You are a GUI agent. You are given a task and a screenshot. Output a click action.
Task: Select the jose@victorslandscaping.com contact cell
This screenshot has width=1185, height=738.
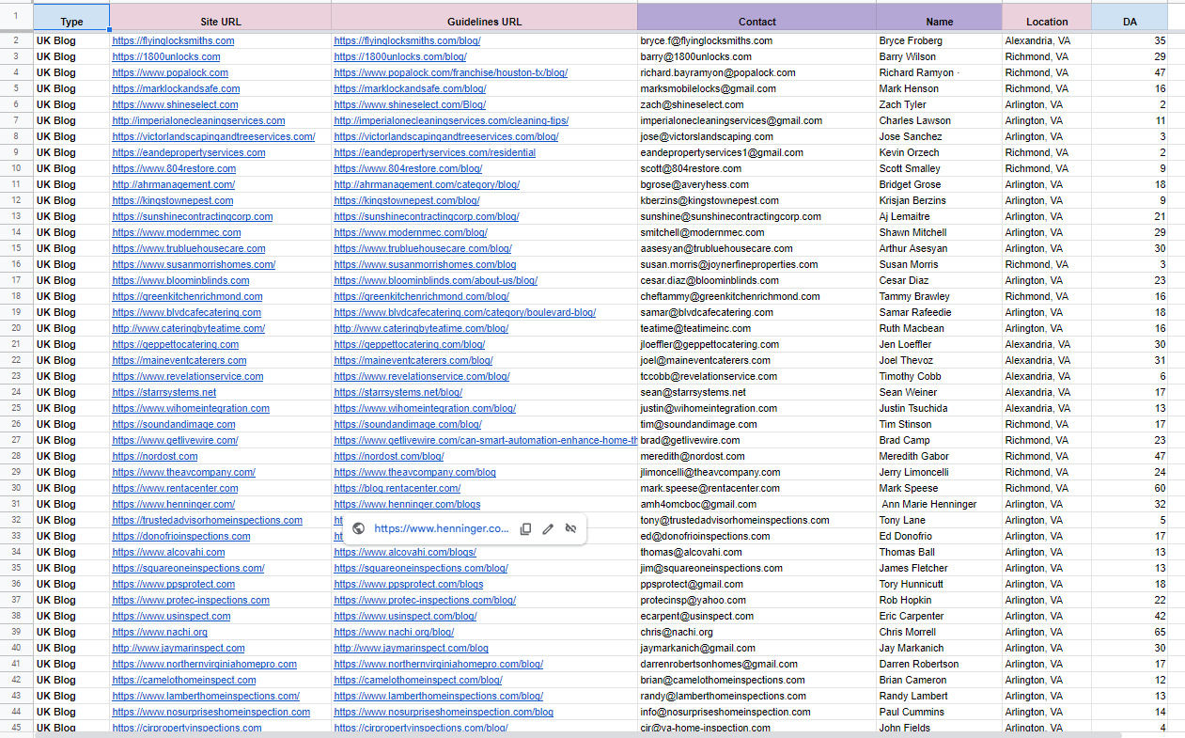757,136
